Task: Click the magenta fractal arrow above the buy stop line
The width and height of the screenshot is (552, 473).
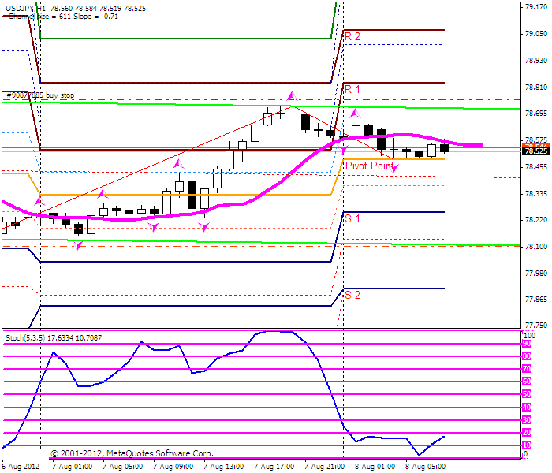Action: (292, 95)
